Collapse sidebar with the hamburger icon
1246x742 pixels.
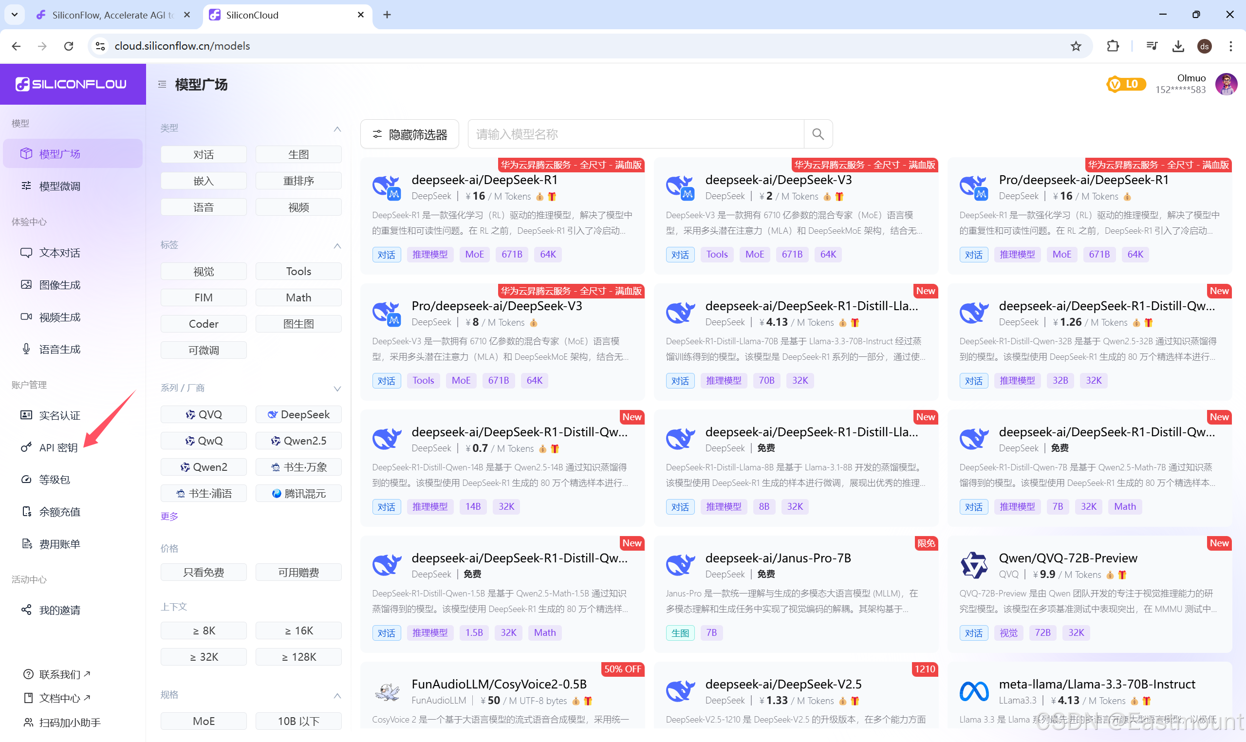click(162, 85)
